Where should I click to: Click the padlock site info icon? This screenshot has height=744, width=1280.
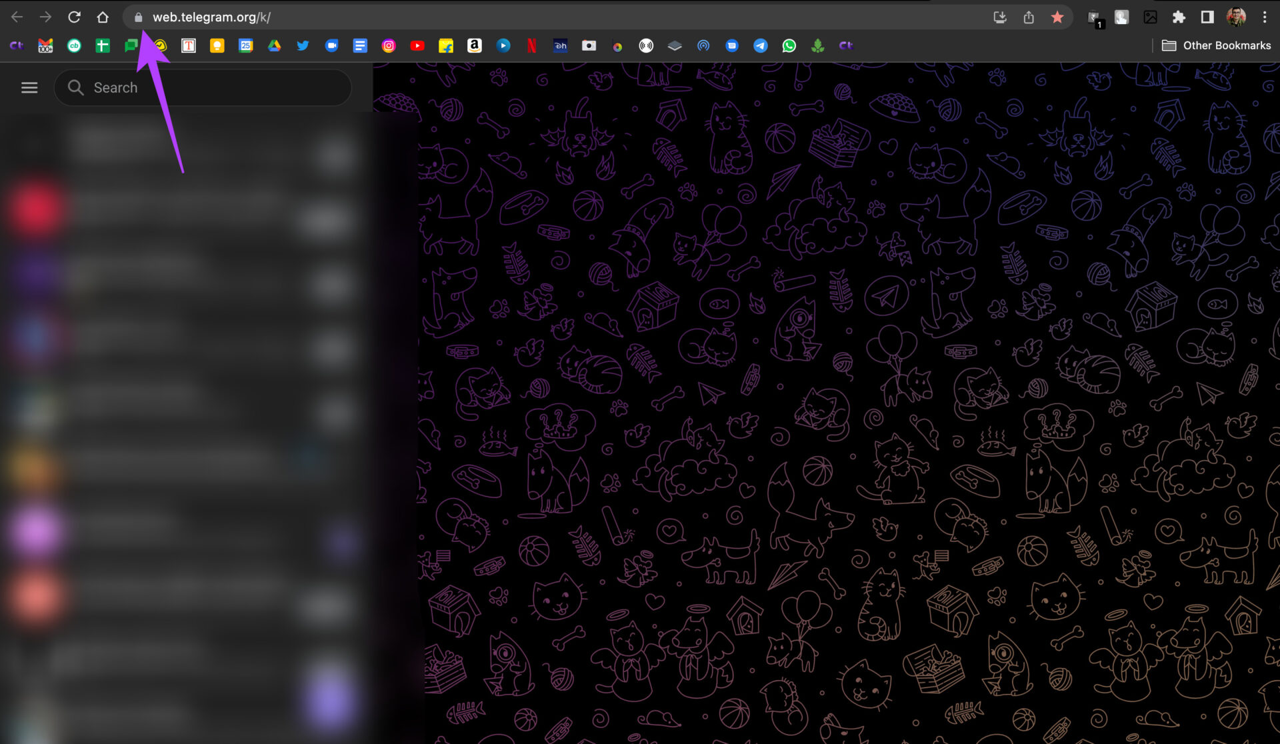point(138,17)
